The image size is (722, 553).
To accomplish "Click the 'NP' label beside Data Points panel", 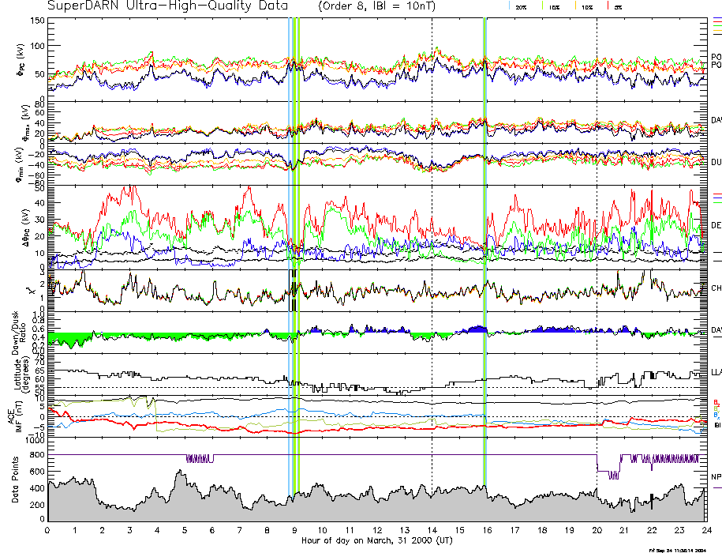I will [716, 477].
